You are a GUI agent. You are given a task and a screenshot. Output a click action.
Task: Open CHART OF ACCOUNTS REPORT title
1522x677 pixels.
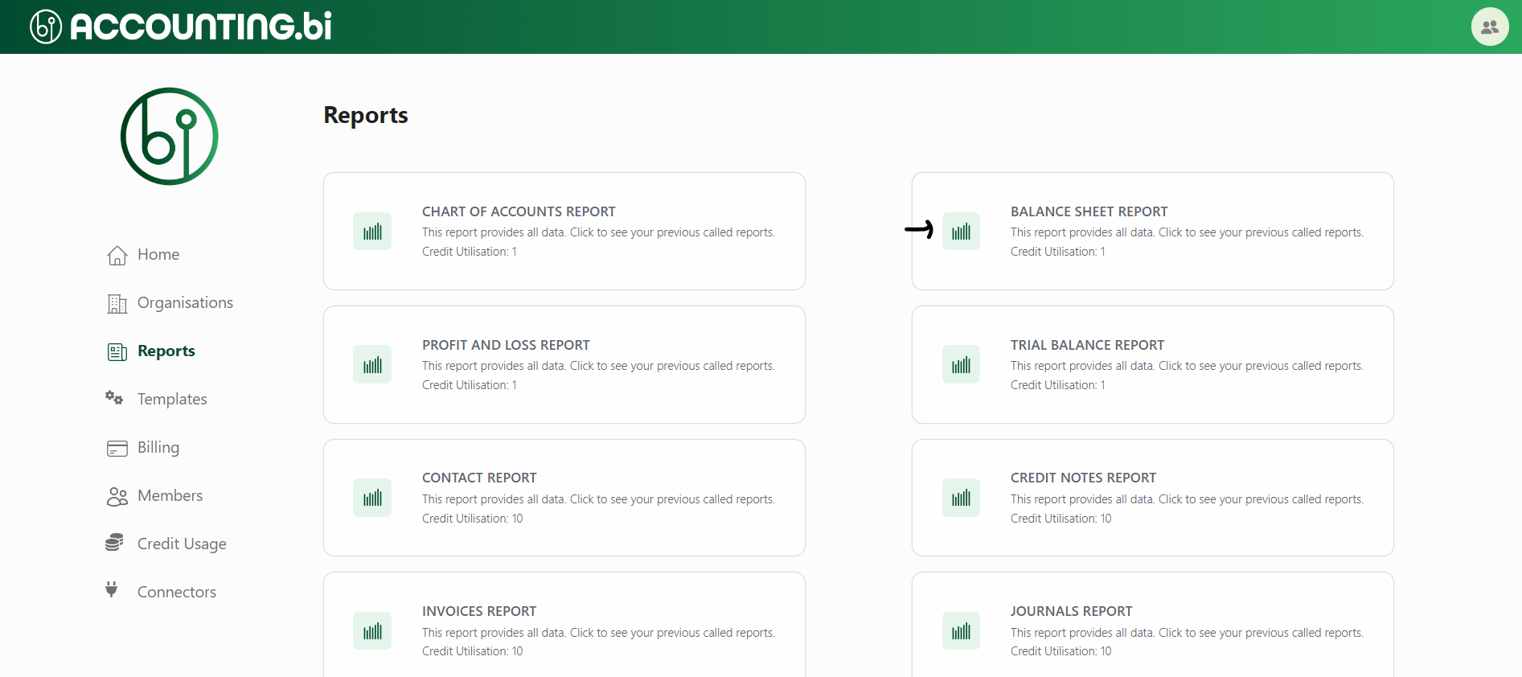point(519,211)
